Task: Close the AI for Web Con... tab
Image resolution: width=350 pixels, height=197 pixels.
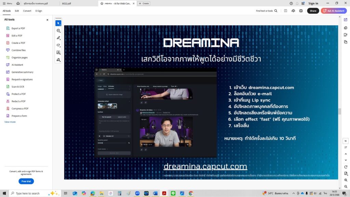Action: pos(134,3)
